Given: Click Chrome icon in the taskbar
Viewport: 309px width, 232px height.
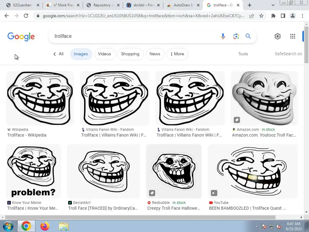Looking at the screenshot, I should pos(26,226).
